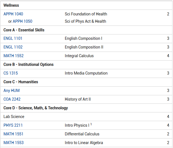173x148 pixels.
Task: Open the ENGL 1102 course link
Action: tap(13, 47)
